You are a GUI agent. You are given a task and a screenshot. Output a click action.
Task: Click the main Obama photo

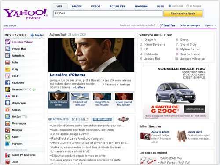pyautogui.click(x=91, y=55)
